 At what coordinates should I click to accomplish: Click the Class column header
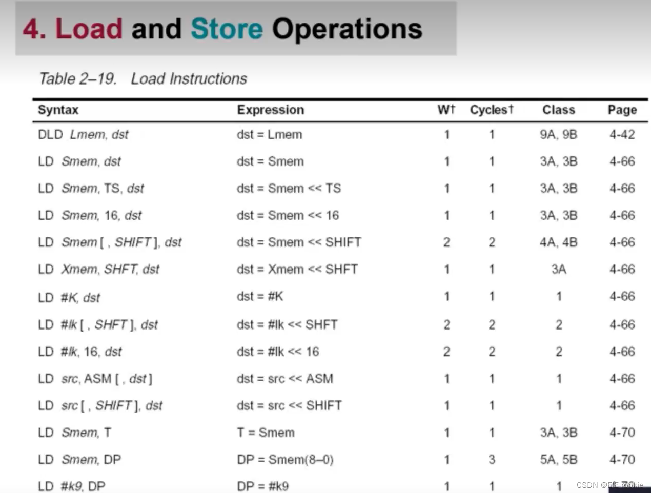coord(559,110)
